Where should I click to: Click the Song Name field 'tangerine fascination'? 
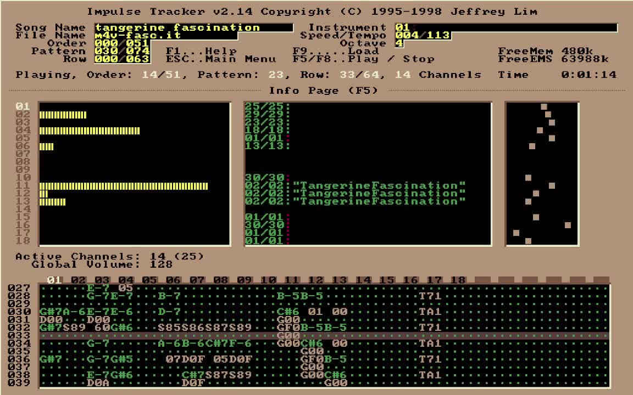click(x=193, y=27)
